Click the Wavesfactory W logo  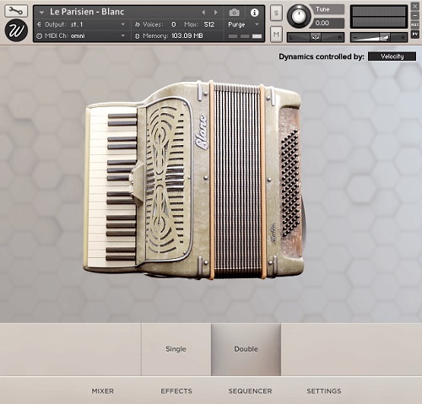click(16, 30)
